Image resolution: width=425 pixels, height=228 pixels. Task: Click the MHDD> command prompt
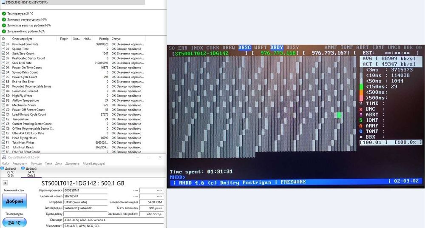click(x=177, y=177)
